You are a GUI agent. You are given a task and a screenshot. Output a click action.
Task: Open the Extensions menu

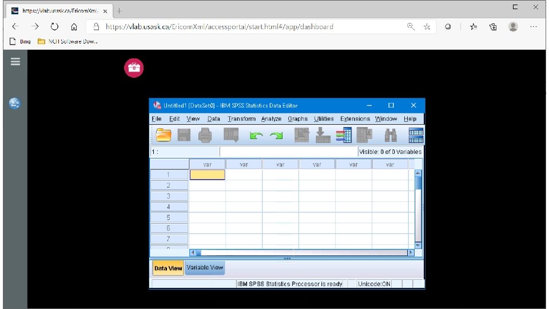(x=355, y=119)
